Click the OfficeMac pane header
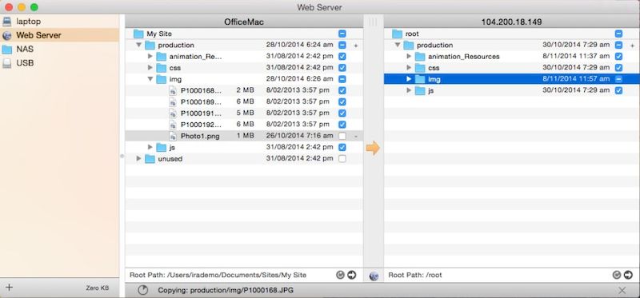This screenshot has height=298, width=640. click(244, 22)
